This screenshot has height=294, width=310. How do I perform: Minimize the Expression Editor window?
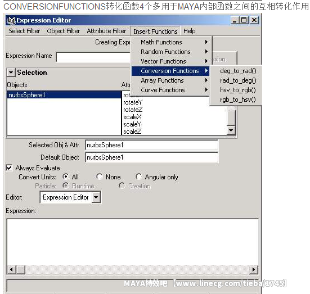(x=235, y=20)
